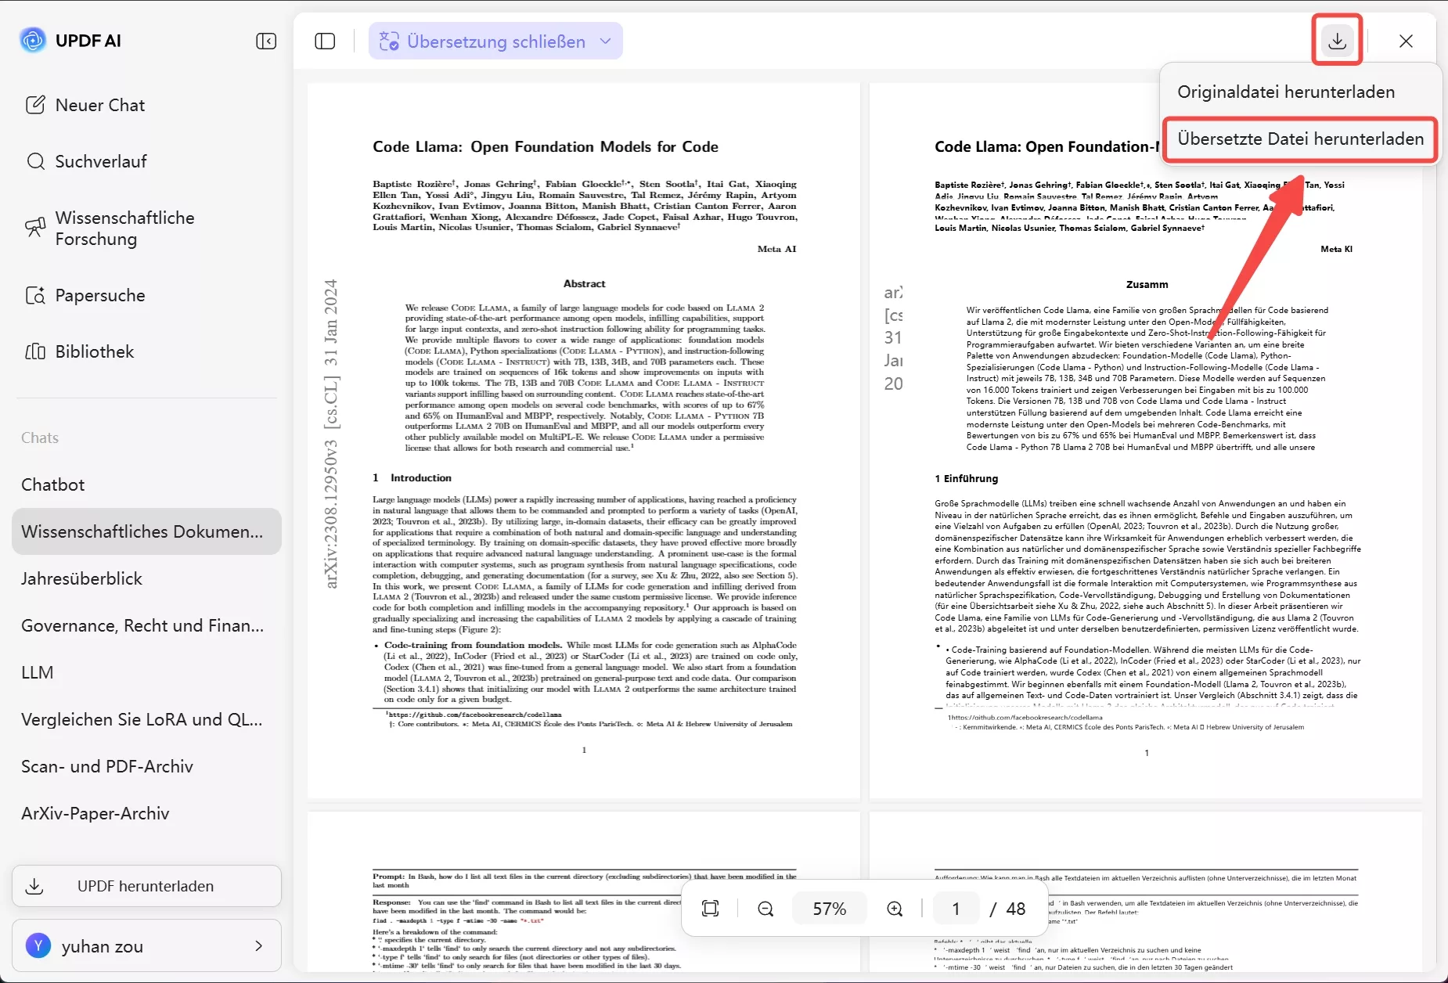Click the Bibliothek books icon

pos(35,351)
